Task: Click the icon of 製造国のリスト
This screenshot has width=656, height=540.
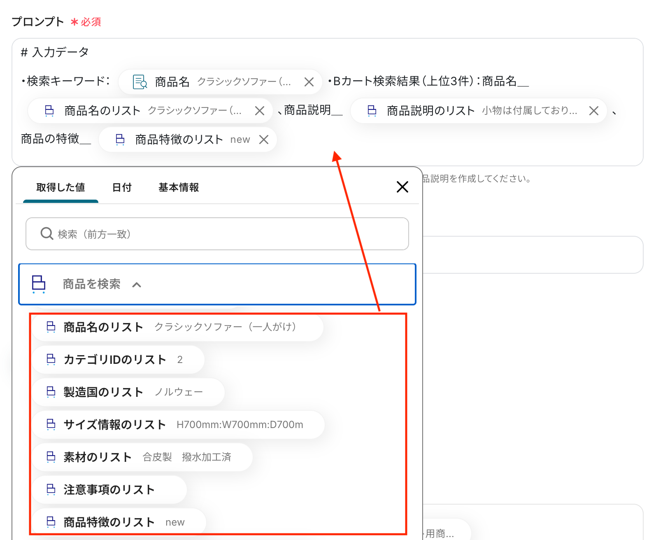Action: click(51, 392)
